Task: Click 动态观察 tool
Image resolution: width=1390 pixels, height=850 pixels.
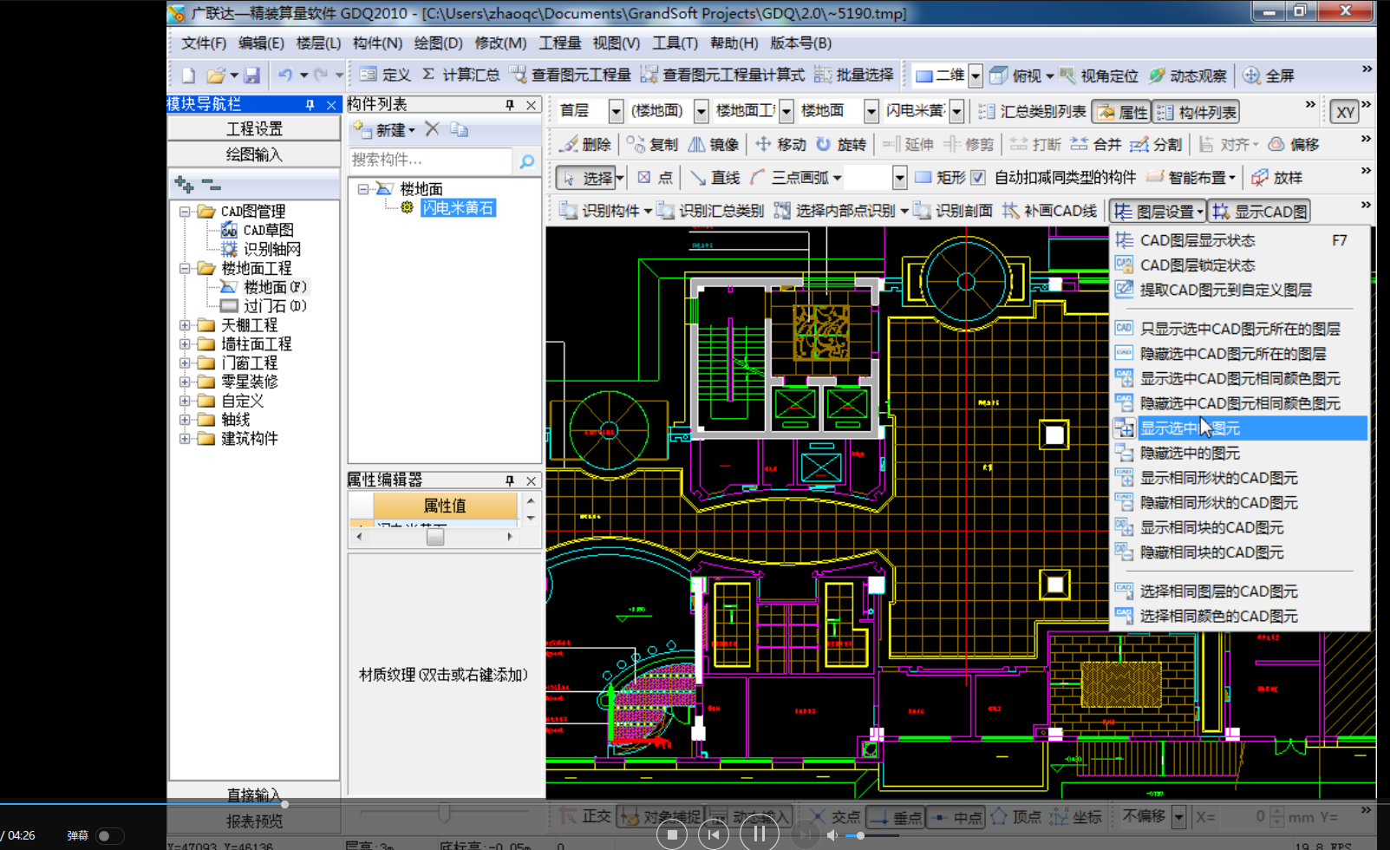Action: pyautogui.click(x=1188, y=75)
